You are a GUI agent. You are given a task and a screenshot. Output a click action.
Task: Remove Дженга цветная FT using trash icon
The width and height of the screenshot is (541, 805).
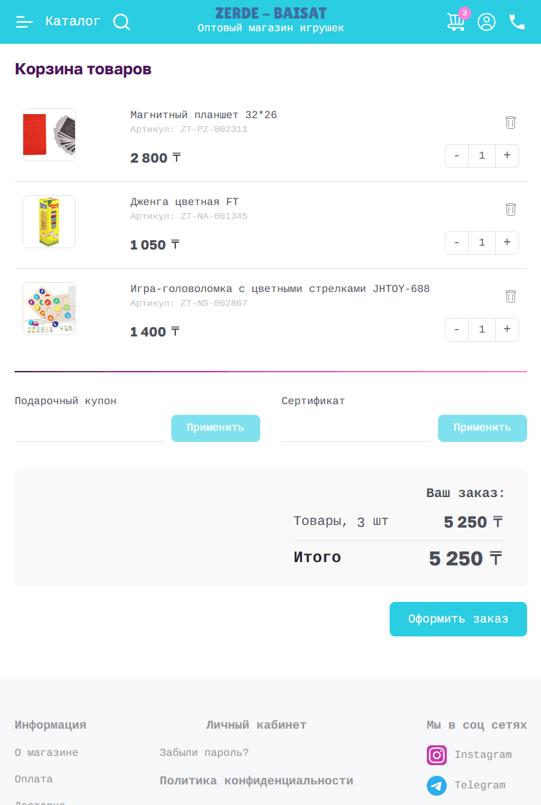510,209
